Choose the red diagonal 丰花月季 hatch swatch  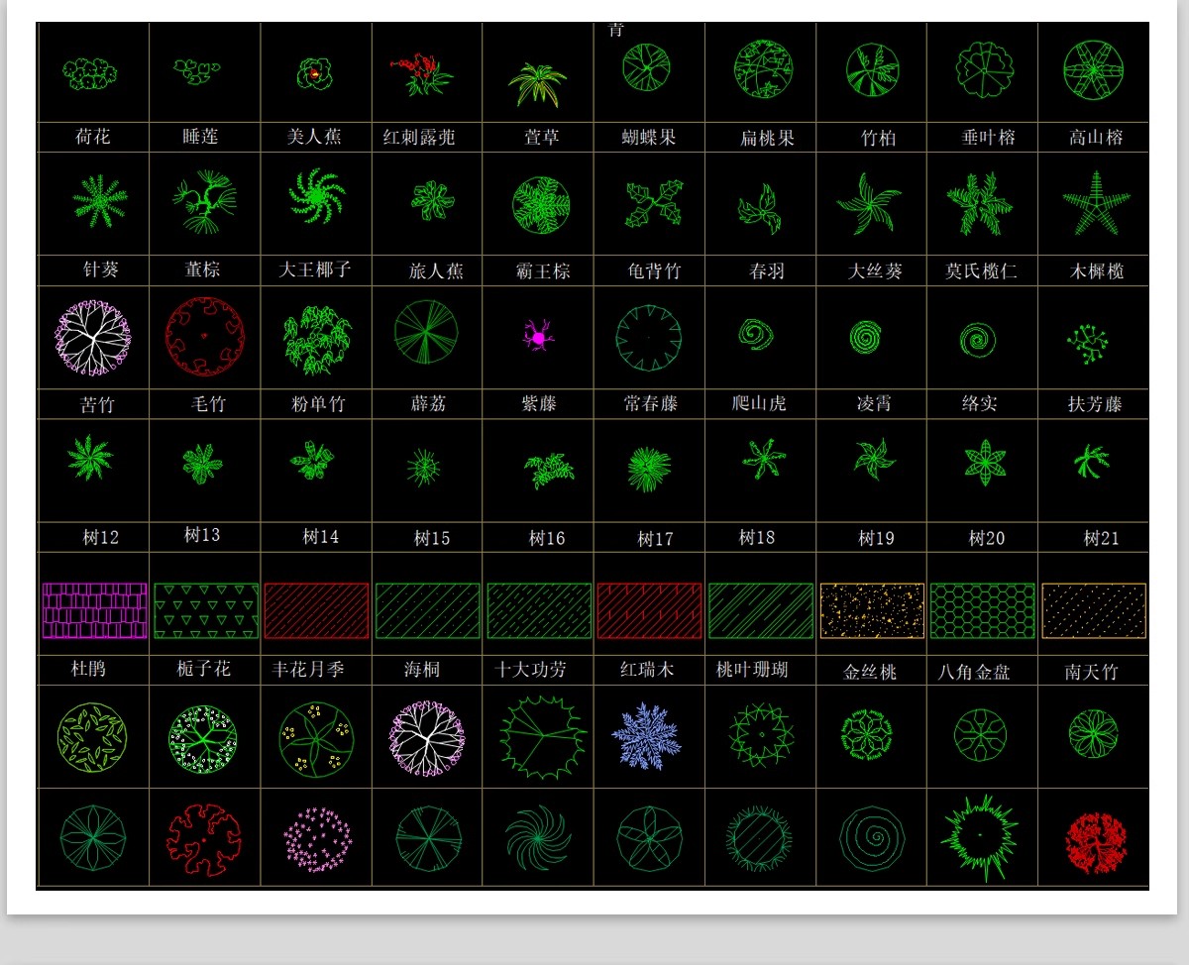click(316, 610)
